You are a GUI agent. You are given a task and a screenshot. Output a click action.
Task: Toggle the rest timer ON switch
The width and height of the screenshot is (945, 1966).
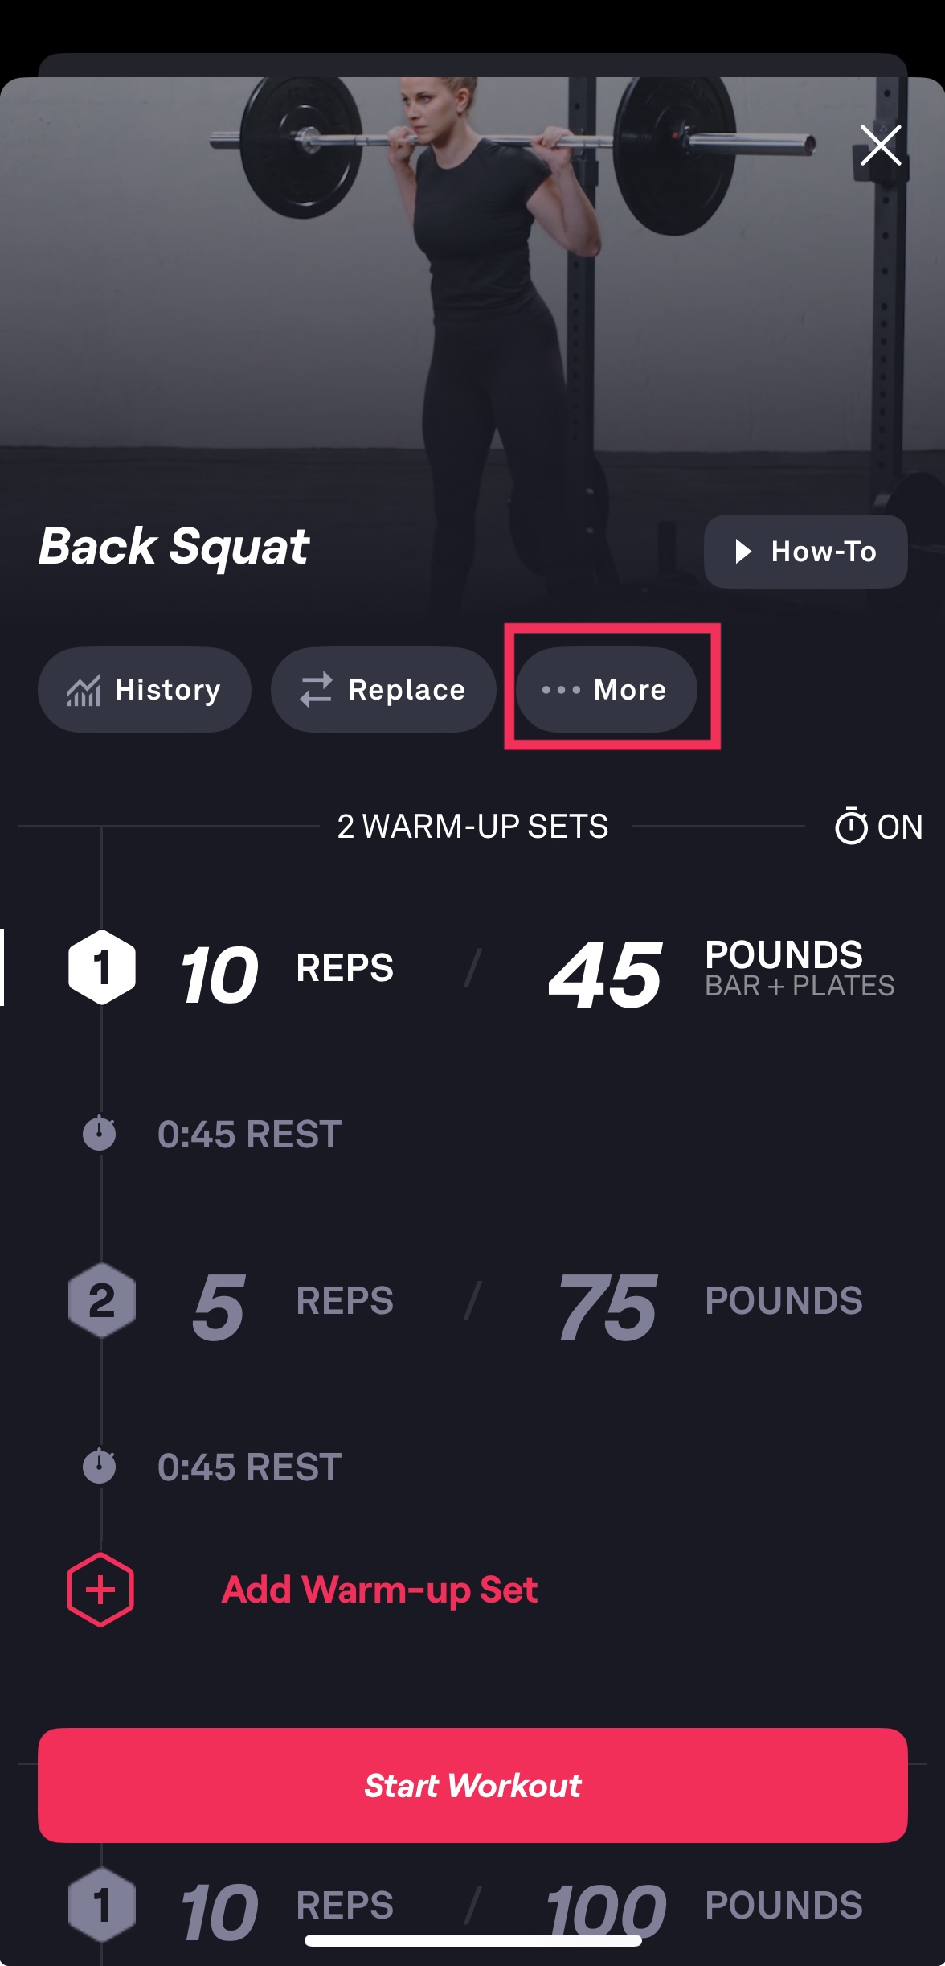(879, 827)
